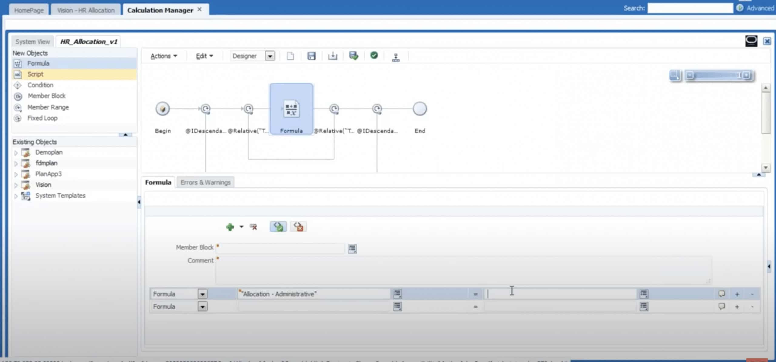Click comment icon on Allocation formula row

click(x=721, y=294)
